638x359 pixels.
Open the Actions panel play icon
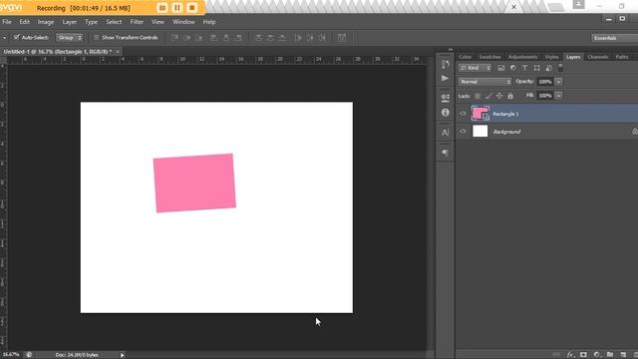446,78
